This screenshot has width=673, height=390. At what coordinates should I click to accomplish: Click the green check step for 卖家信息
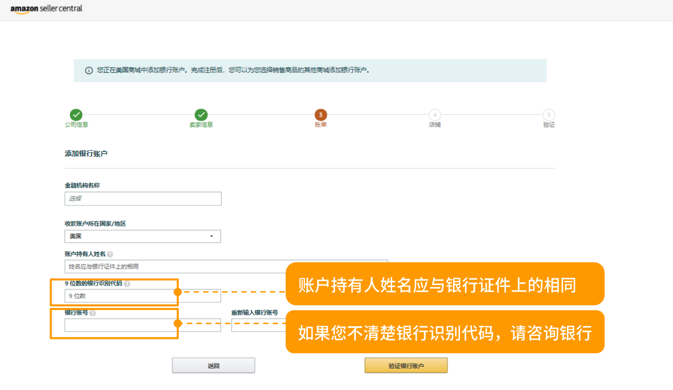coord(201,115)
